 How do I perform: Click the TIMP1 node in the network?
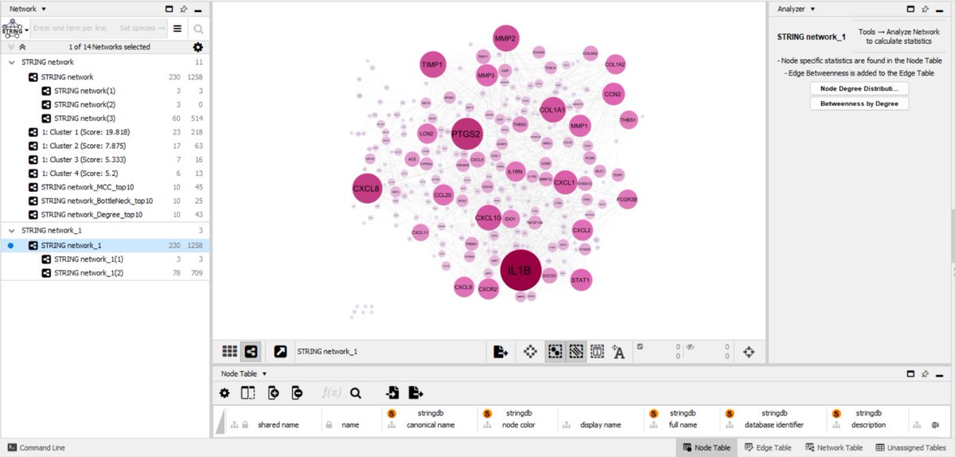[x=433, y=64]
